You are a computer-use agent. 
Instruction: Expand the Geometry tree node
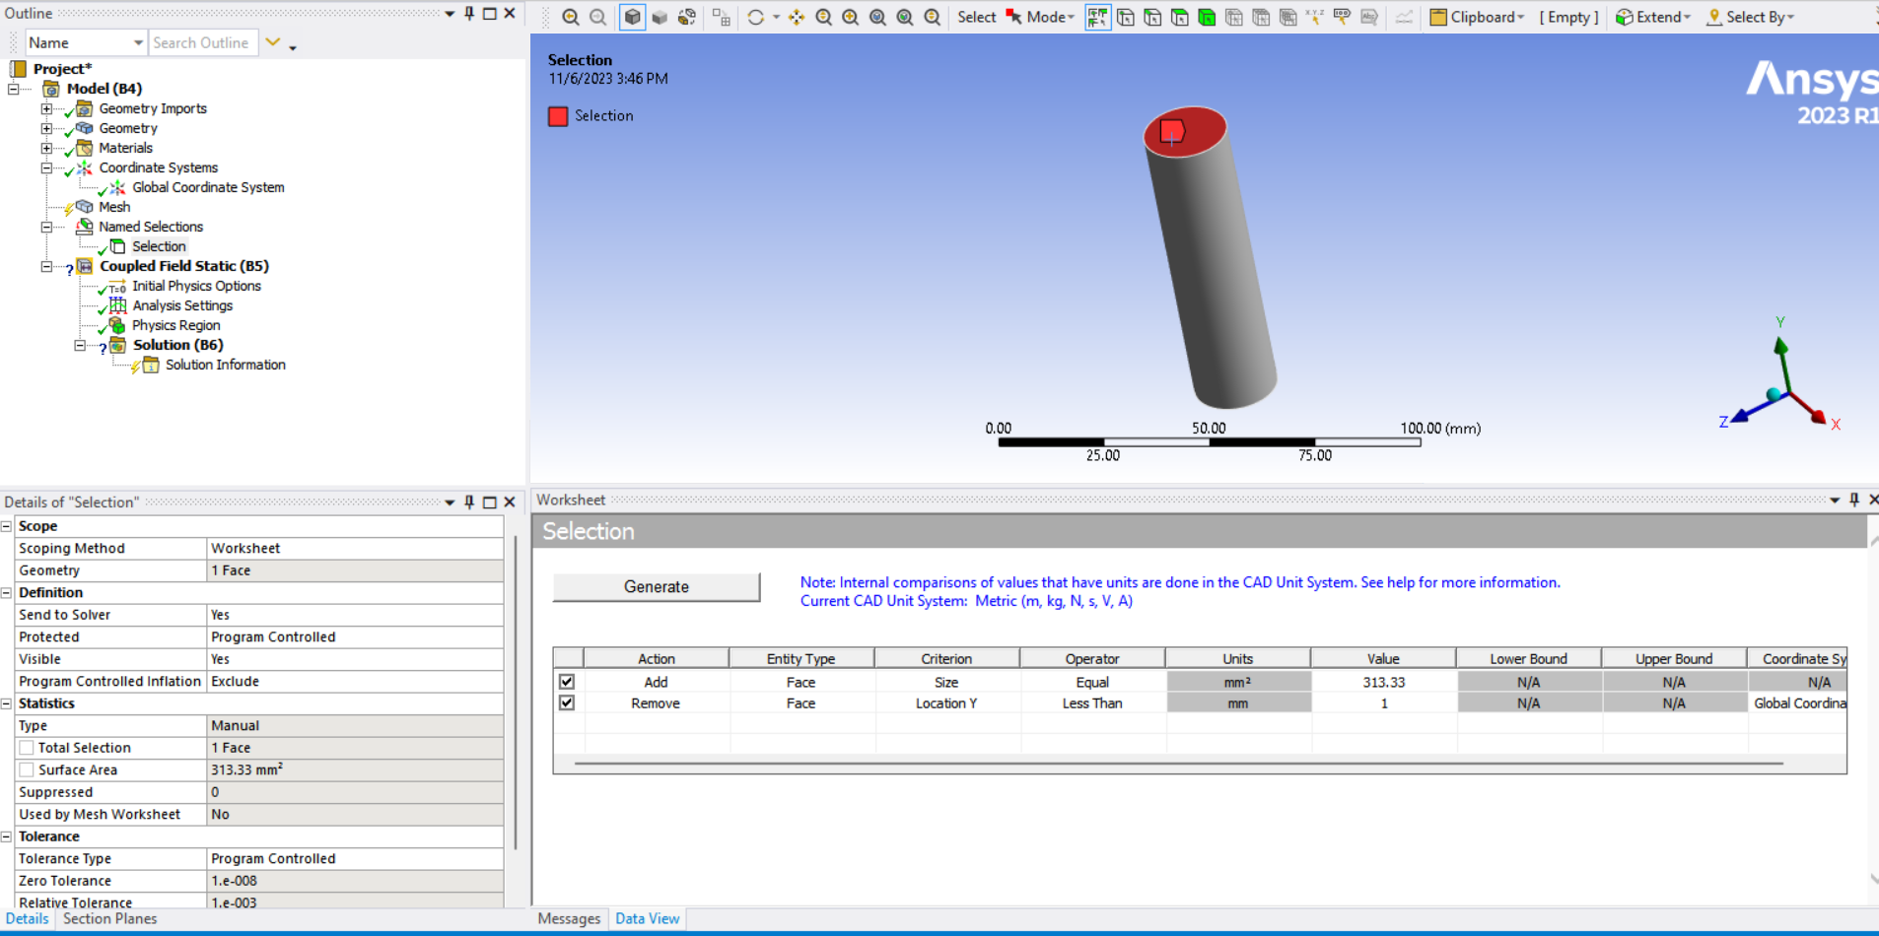(47, 128)
